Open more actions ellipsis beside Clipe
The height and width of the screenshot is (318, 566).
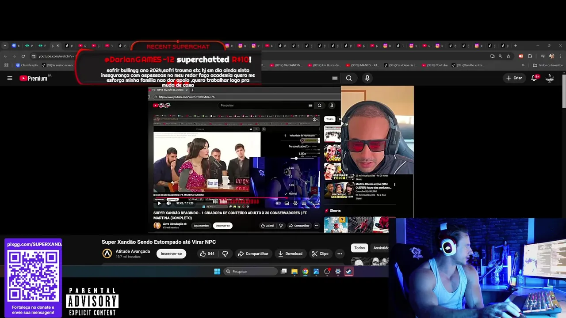point(340,254)
